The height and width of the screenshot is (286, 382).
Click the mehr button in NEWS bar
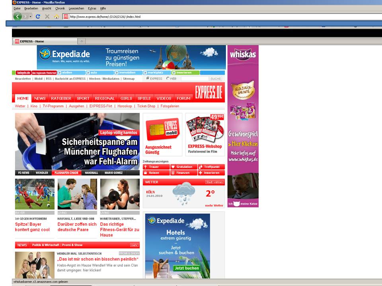[134, 245]
